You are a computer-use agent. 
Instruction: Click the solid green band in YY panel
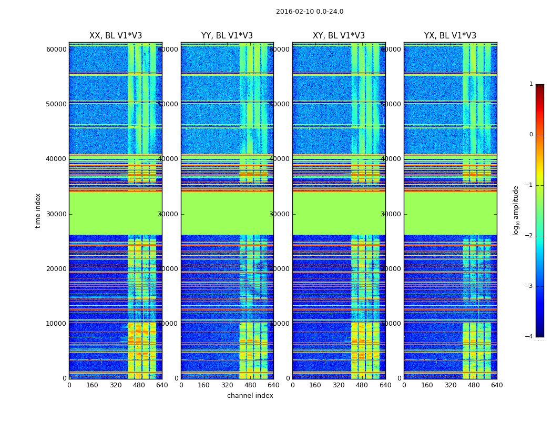[227, 213]
